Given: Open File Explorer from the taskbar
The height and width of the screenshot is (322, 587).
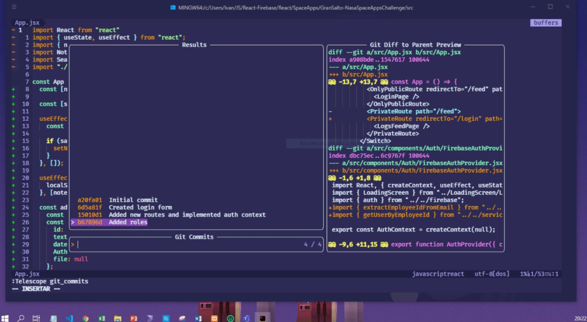Looking at the screenshot, I should 117,318.
